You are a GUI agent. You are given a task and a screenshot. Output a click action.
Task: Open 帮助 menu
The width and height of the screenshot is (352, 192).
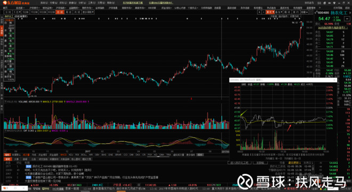click(x=111, y=3)
